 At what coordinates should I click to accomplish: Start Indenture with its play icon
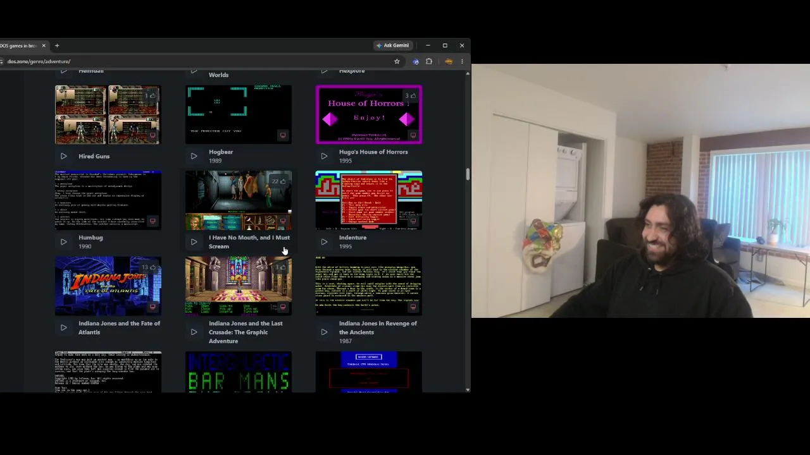click(x=324, y=242)
